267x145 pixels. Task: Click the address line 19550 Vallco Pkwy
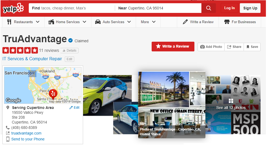[28, 112]
